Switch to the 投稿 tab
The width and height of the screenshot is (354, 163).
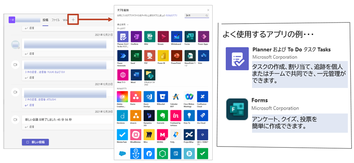[46, 20]
